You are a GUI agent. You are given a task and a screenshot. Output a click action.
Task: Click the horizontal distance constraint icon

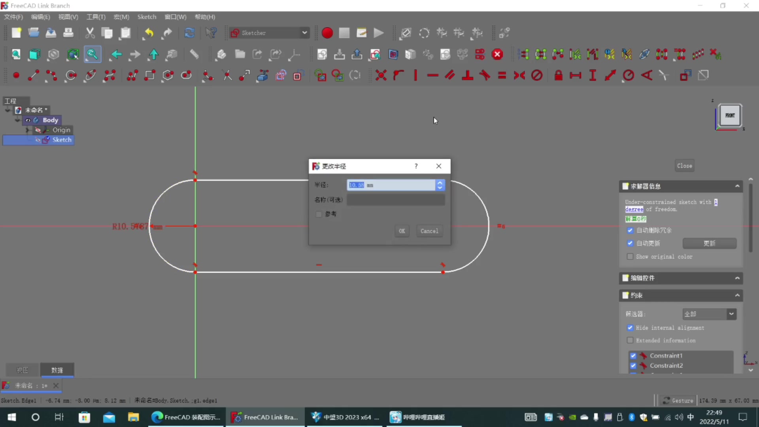[x=575, y=75]
